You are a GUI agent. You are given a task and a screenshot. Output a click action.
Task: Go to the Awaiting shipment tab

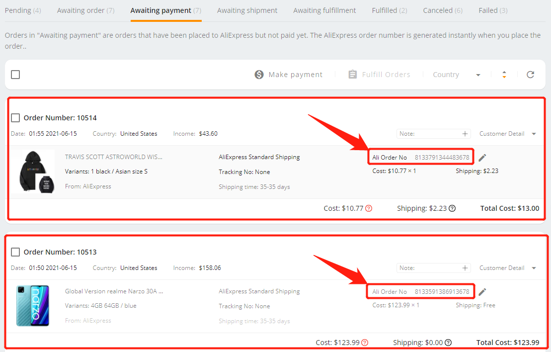click(247, 10)
